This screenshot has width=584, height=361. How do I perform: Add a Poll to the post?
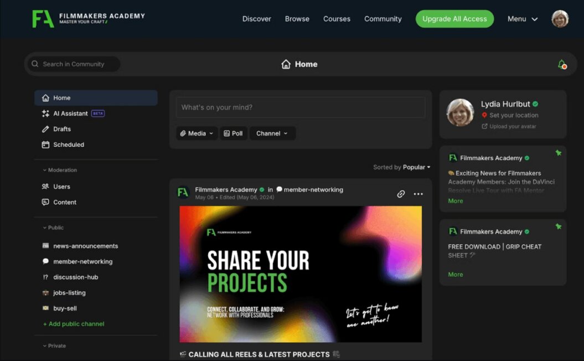click(233, 133)
